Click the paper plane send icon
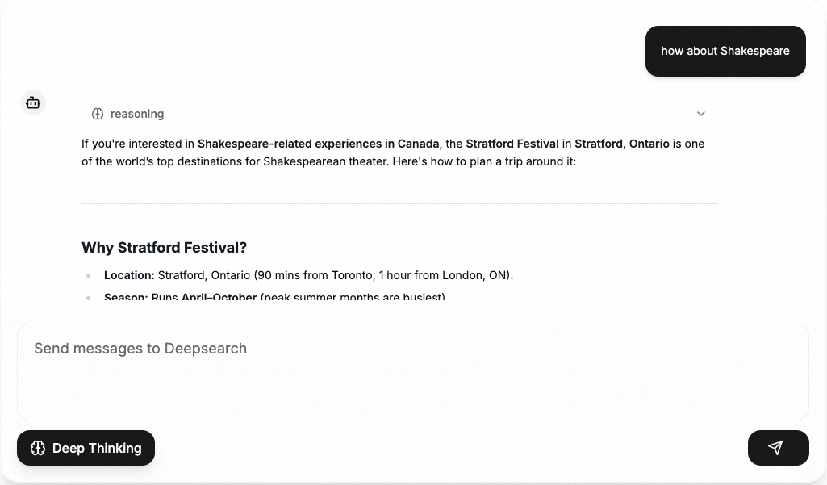Image resolution: width=827 pixels, height=485 pixels. (776, 448)
